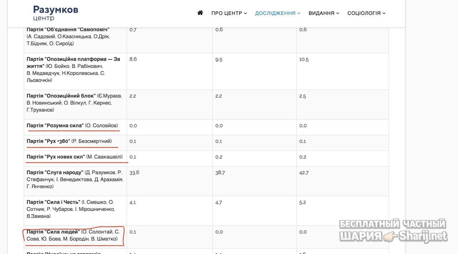Click the value 38,7 for Слуга народу
The width and height of the screenshot is (458, 254).
220,173
